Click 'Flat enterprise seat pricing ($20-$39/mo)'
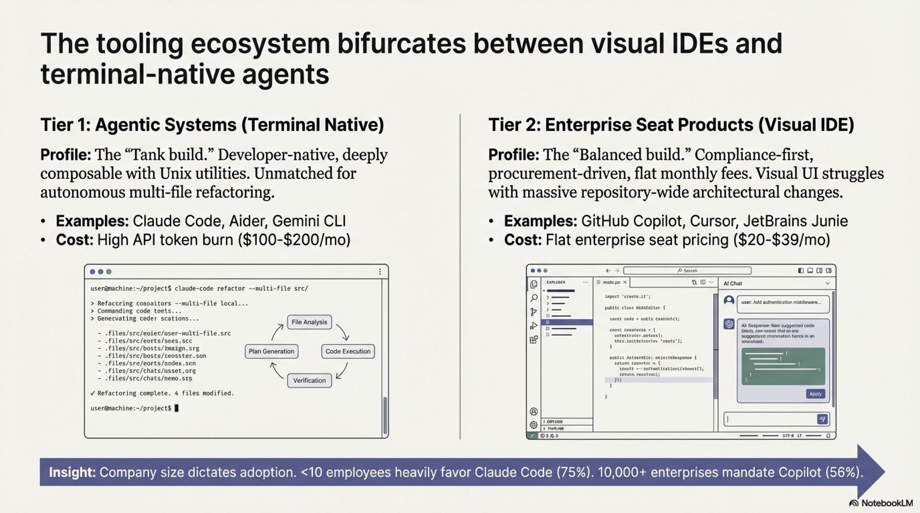This screenshot has width=920, height=513. point(688,240)
